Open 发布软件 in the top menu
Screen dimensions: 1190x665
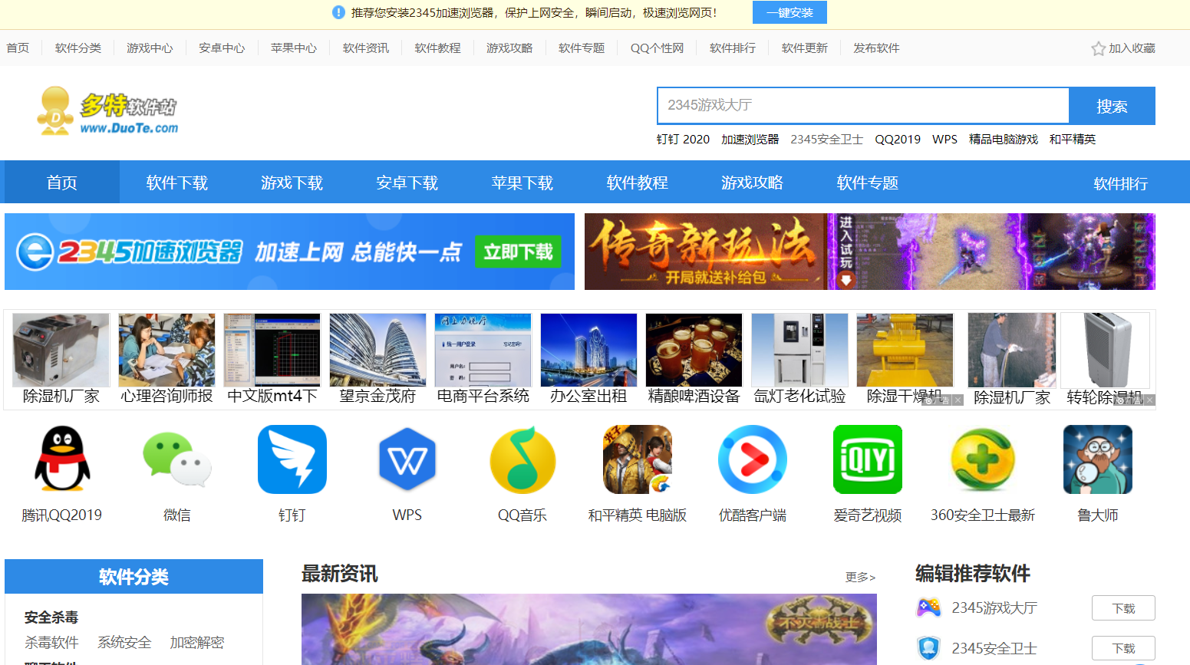876,48
